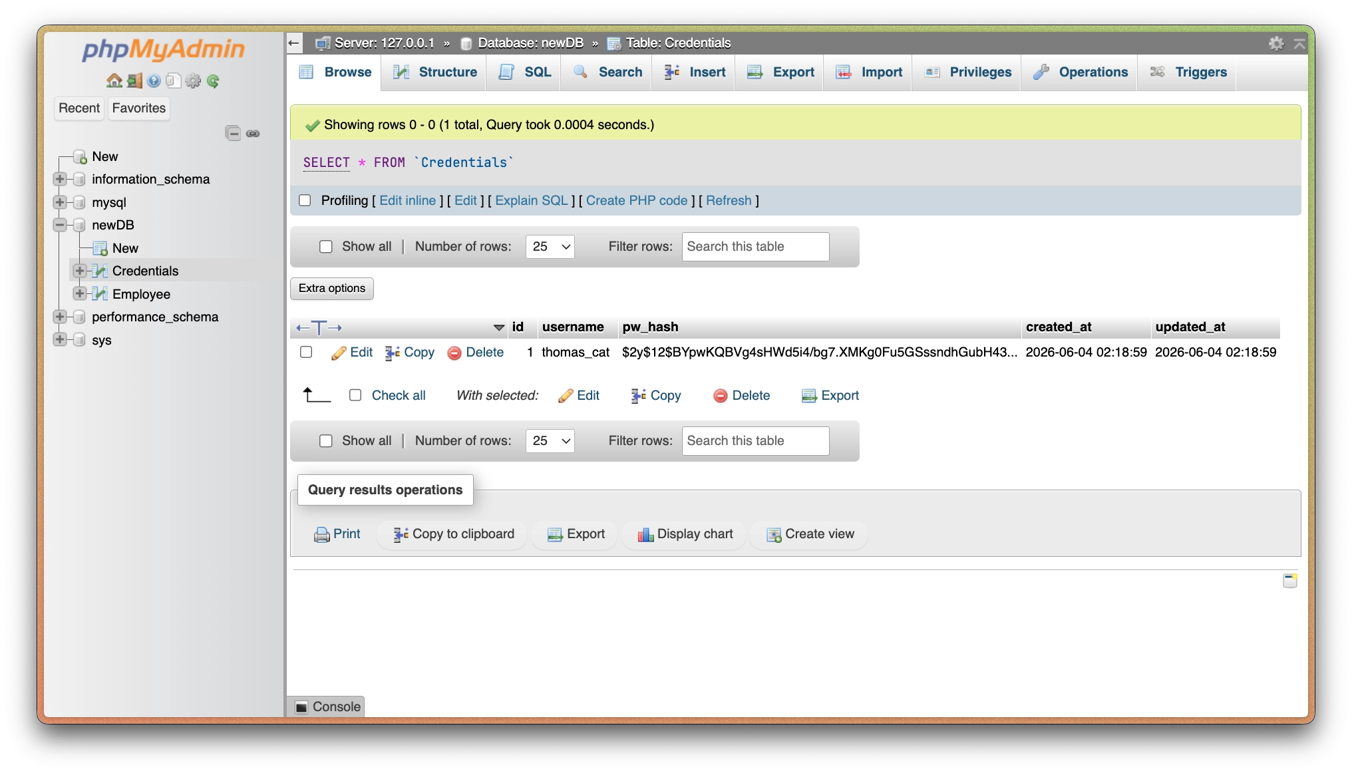Collapse the newDB database node

pos(60,225)
